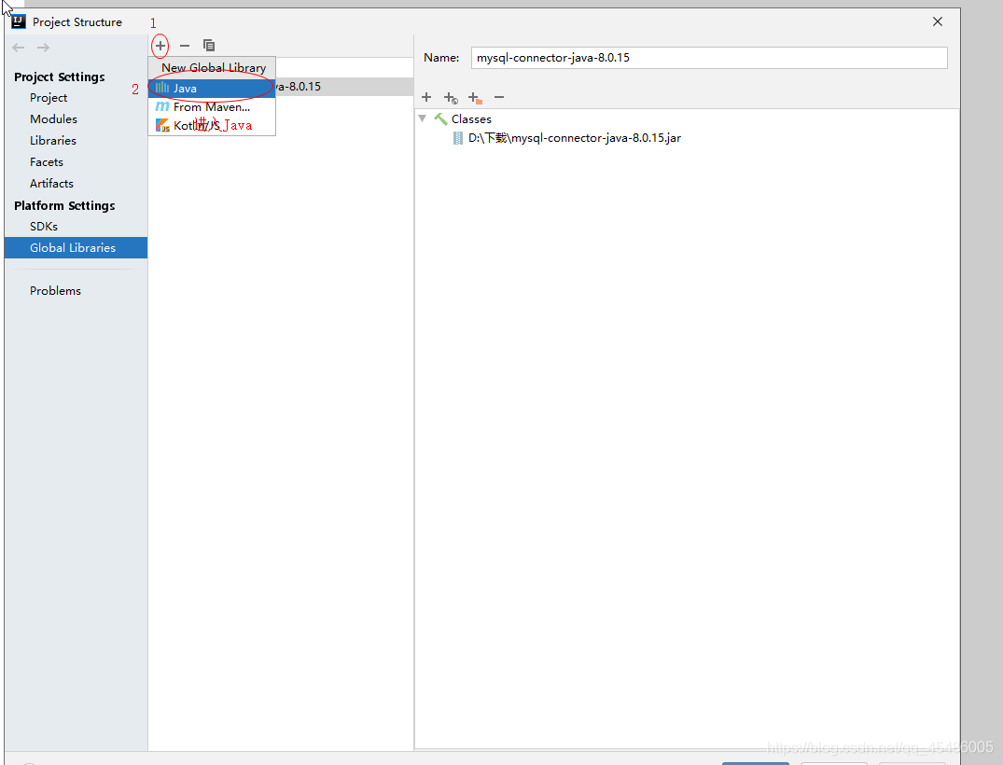
Task: Copy the selected library using the copy icon
Action: (209, 46)
